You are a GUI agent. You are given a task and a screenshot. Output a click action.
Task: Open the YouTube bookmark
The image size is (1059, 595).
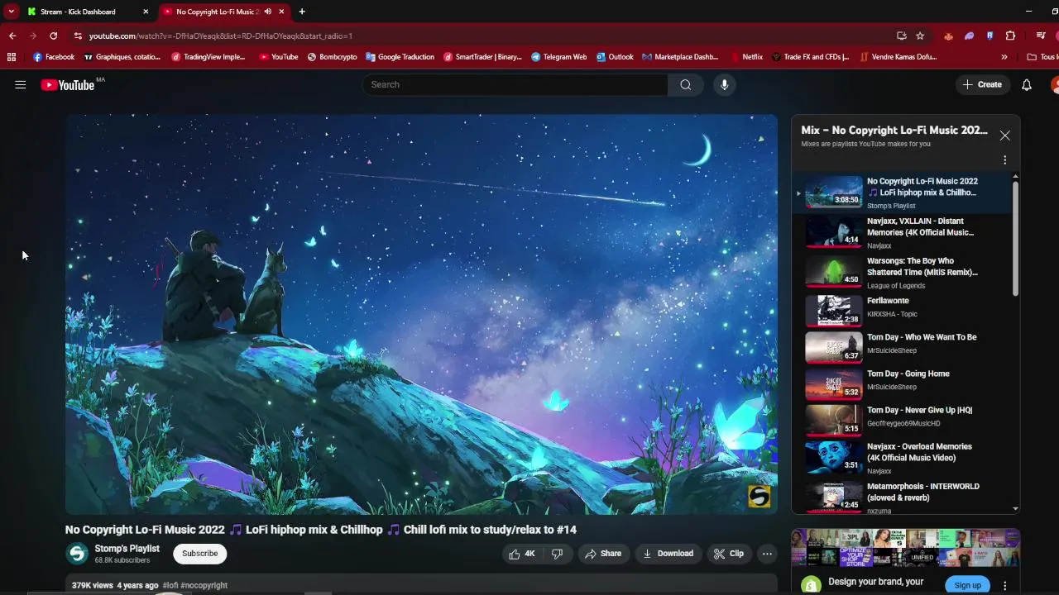(x=278, y=57)
